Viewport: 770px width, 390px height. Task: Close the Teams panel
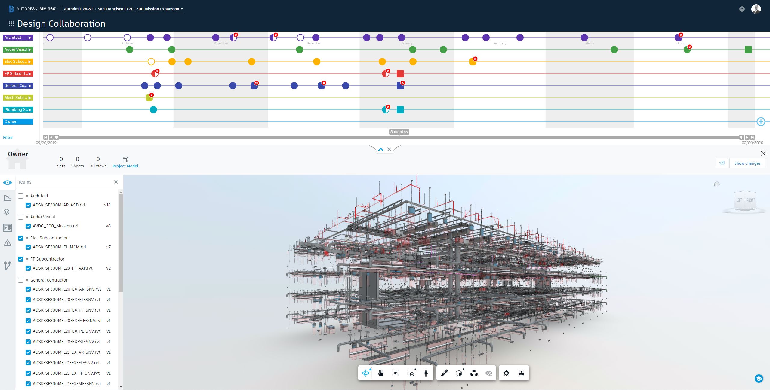coord(116,182)
